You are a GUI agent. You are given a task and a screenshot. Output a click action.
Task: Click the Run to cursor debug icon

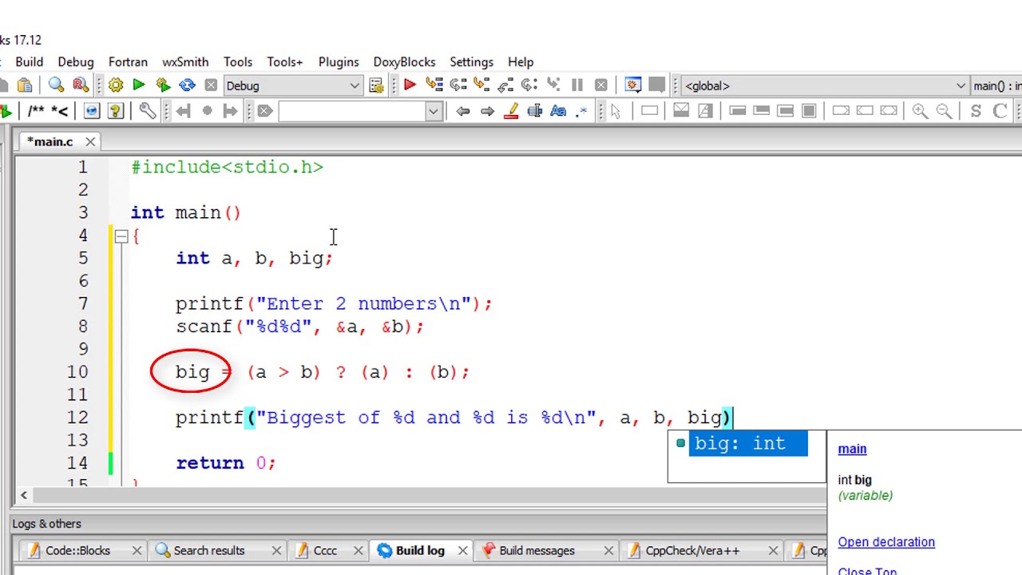click(434, 85)
